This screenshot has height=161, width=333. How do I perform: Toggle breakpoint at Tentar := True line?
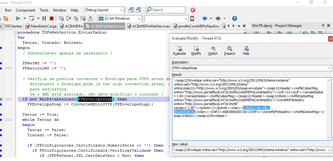1,114
